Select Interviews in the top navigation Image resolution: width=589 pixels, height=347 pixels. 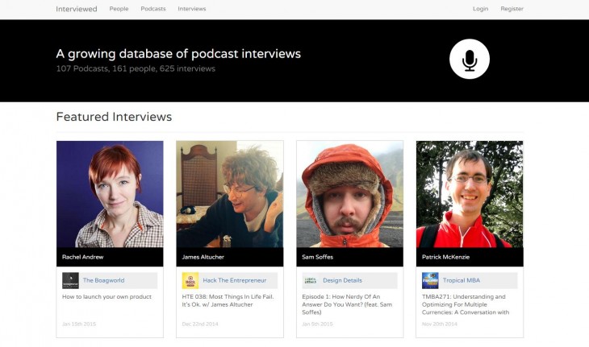click(191, 9)
